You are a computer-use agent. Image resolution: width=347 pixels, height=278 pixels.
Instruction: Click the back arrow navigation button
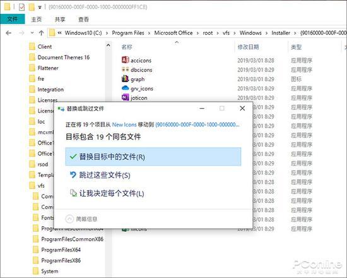click(8, 33)
